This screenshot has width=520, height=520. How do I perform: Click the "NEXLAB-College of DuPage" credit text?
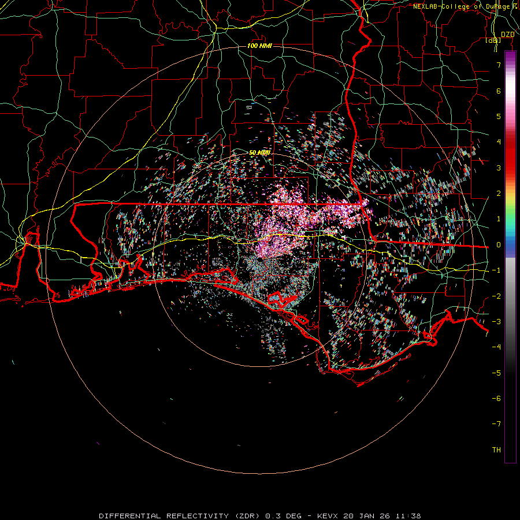pos(461,6)
